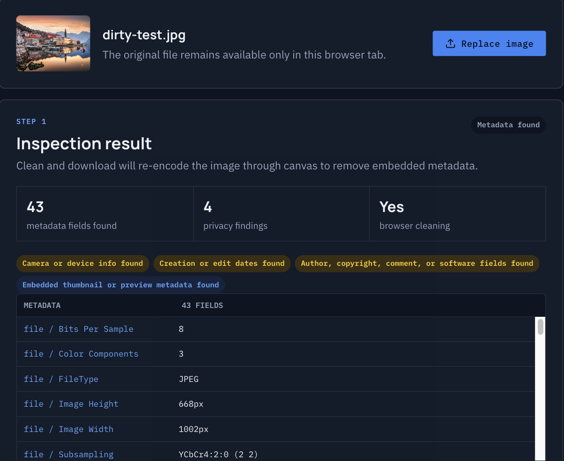Click the Creation or edit dates found tag
Viewport: 564px width, 461px height.
[222, 263]
